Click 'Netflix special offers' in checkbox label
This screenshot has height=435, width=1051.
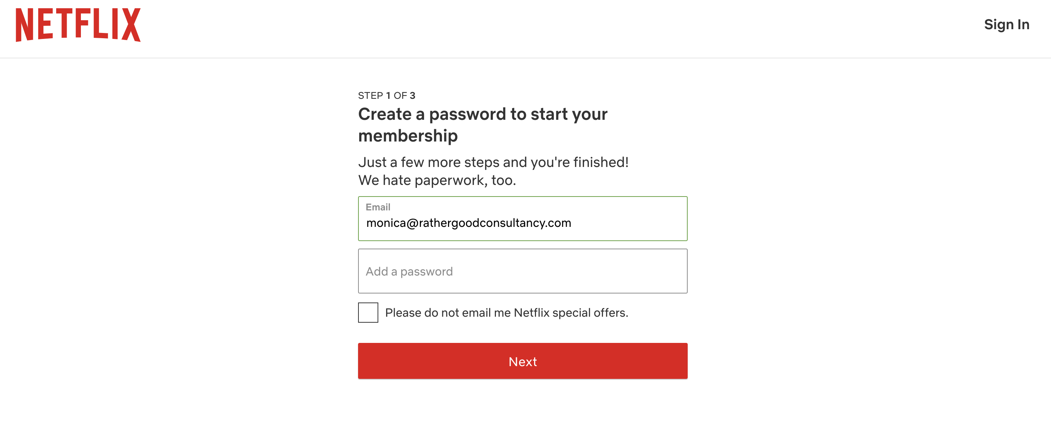point(570,313)
